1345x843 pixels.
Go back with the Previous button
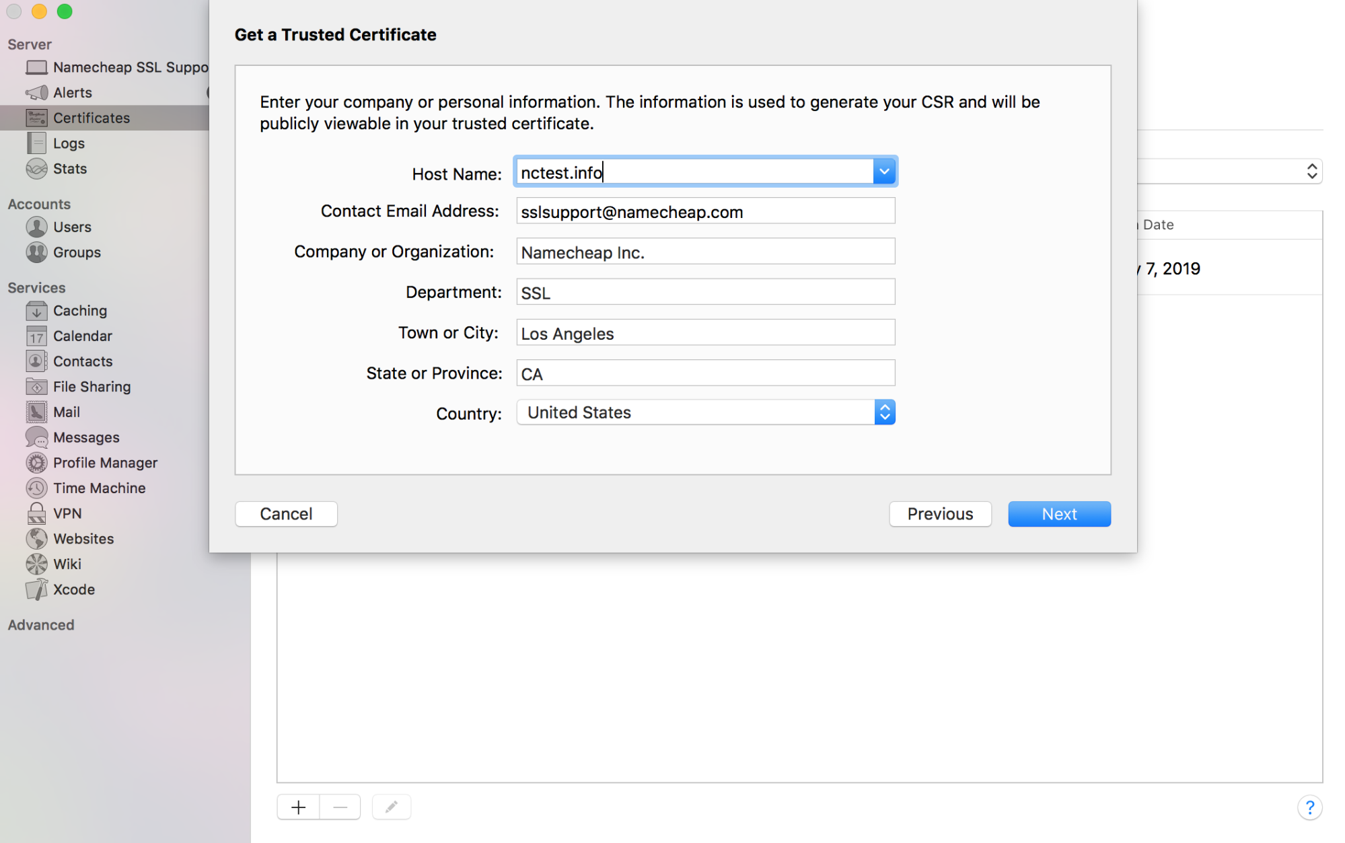pos(940,514)
